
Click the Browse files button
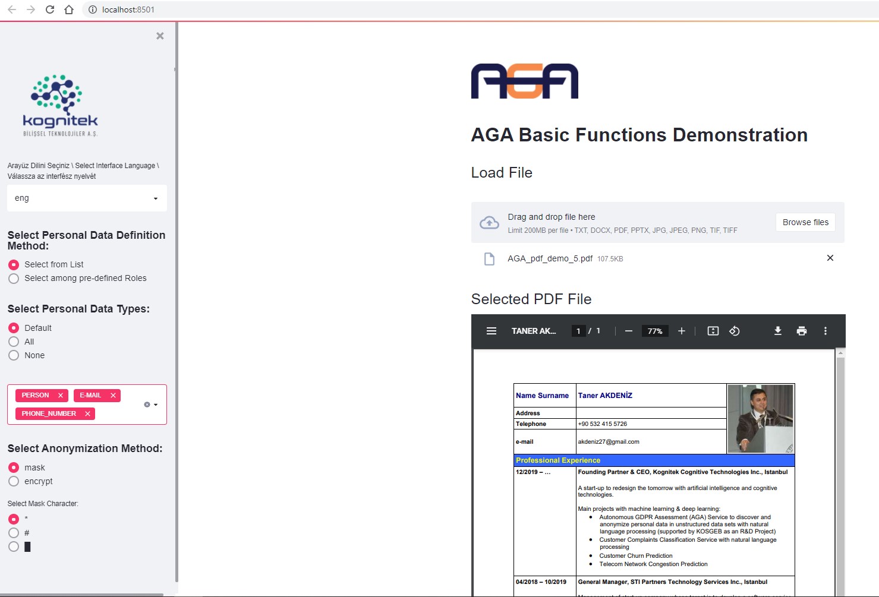tap(805, 222)
